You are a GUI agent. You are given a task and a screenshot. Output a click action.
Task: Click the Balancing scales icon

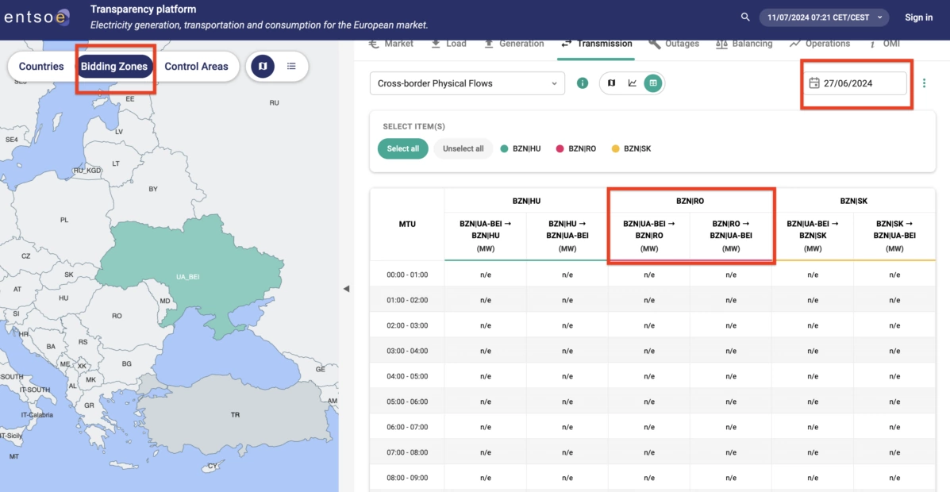[x=721, y=44]
